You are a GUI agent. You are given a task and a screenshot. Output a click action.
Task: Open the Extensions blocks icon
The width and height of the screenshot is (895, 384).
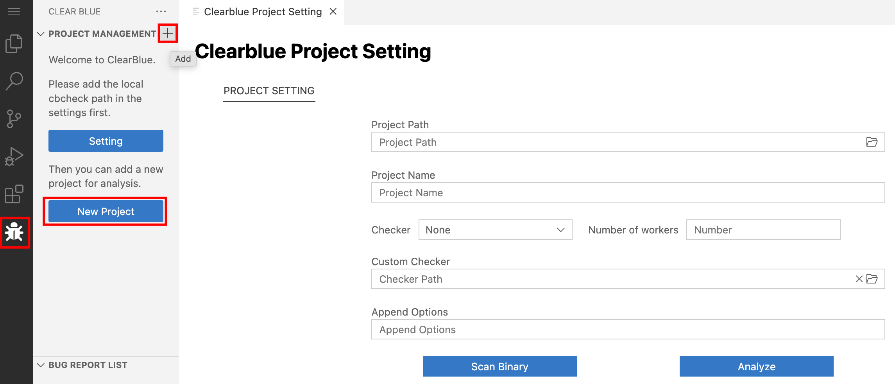(14, 194)
